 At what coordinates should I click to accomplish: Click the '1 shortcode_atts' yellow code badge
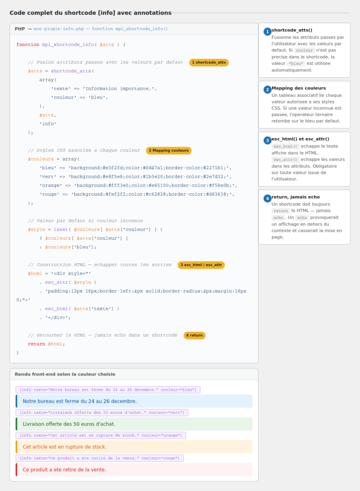tap(209, 62)
